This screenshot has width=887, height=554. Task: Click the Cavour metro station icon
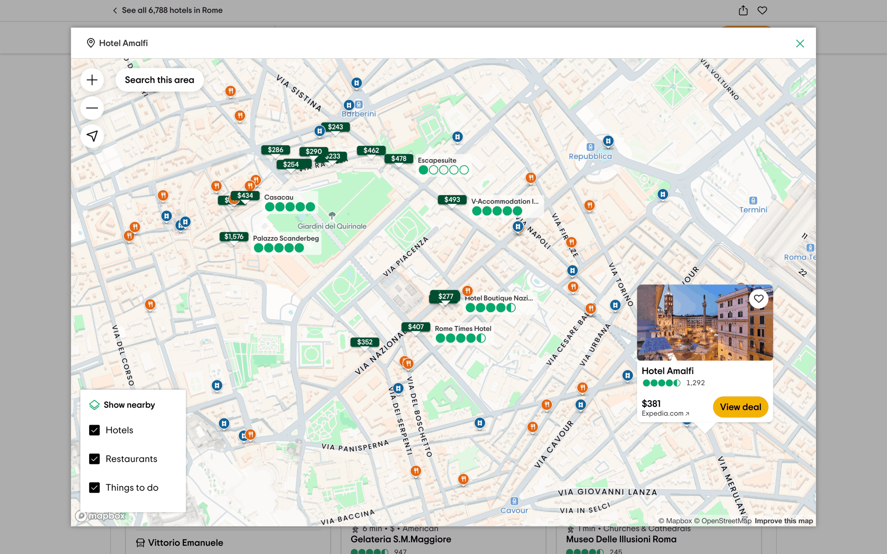coord(514,501)
